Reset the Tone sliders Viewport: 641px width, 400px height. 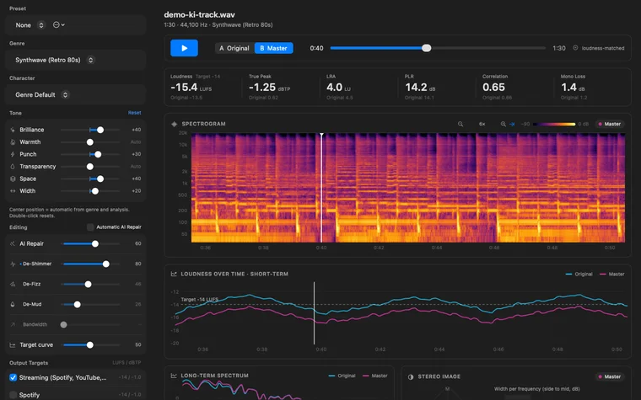(134, 113)
